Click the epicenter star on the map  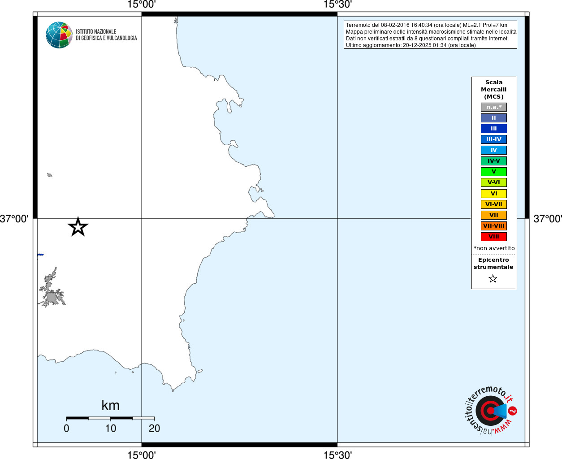[x=78, y=227]
